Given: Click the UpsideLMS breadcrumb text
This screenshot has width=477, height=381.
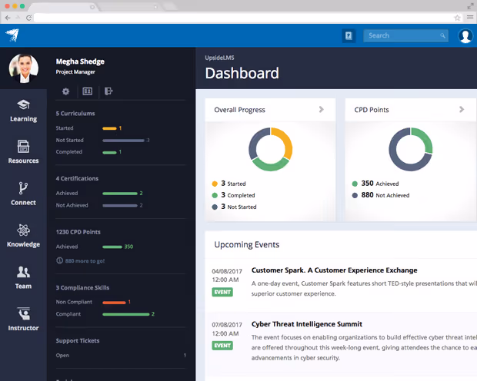Looking at the screenshot, I should [x=219, y=58].
